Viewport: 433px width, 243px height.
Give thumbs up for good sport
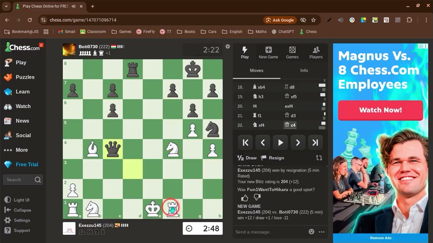tap(245, 198)
